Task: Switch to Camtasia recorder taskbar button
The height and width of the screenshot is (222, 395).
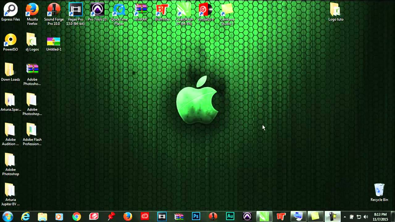Action: pyautogui.click(x=333, y=216)
